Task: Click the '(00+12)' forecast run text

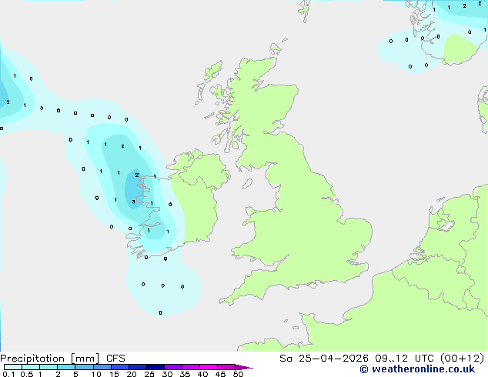Action: pos(463,359)
